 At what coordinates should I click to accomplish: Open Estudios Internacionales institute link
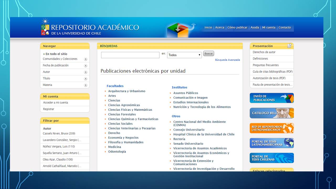click(x=191, y=102)
